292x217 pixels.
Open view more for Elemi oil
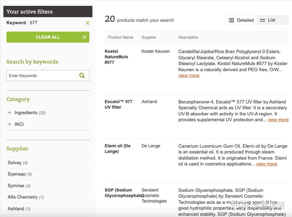tap(267, 164)
